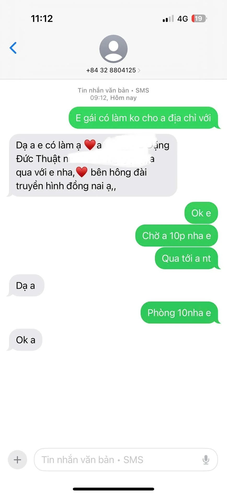227x495 pixels.
Task: Select the "Qua tới a nt" message
Action: pyautogui.click(x=186, y=259)
